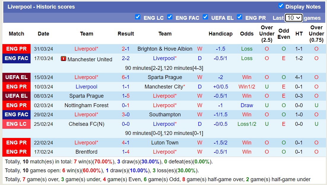Screen dimensions: 327x185
Task: Click the UEFA EL badge on 08/03/24 row
Action: [16, 96]
